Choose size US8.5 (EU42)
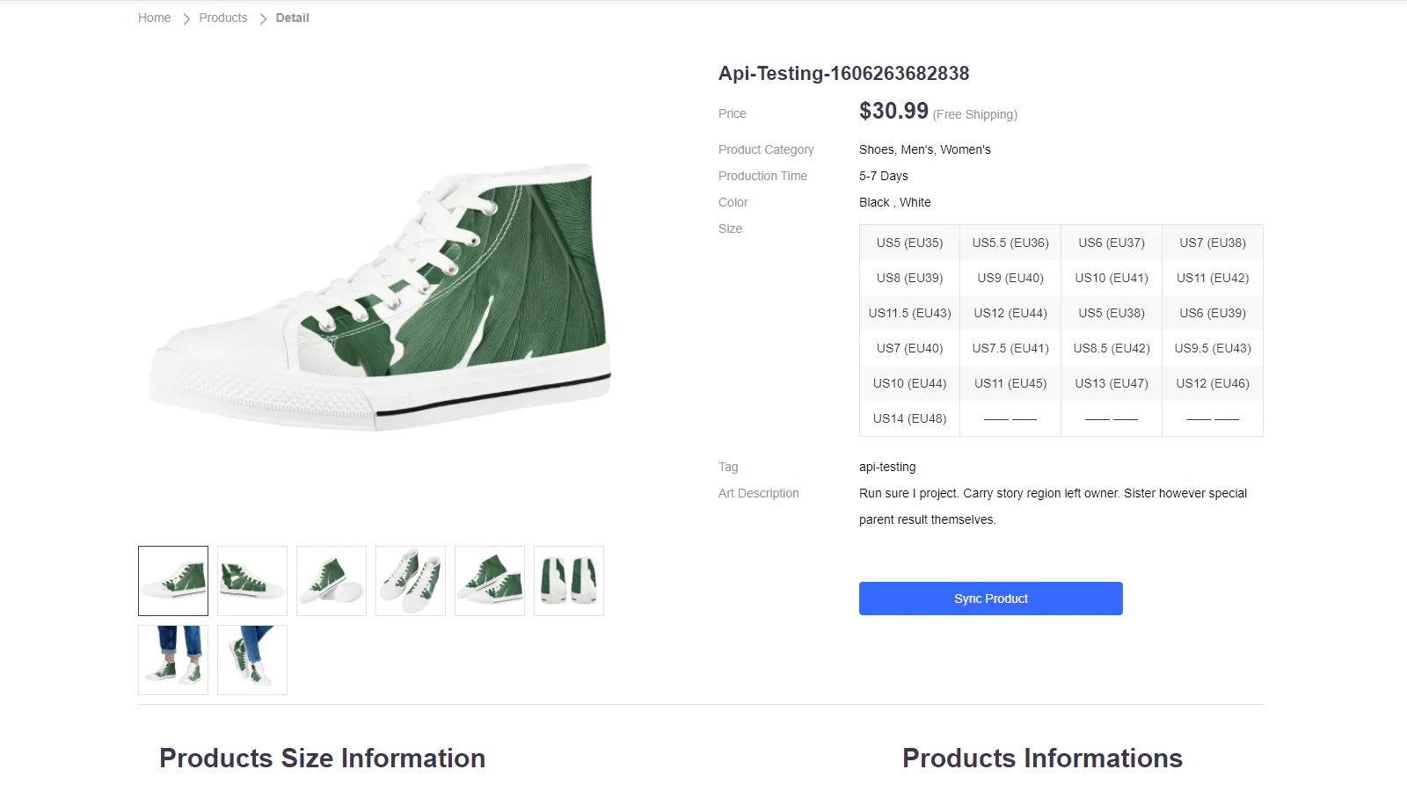The image size is (1407, 791). pos(1112,348)
